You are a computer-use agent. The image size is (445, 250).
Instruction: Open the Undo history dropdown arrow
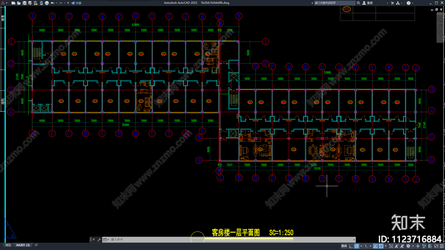coord(56,3)
